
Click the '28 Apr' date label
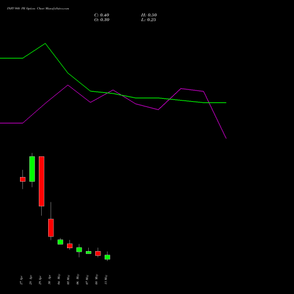click(31, 280)
